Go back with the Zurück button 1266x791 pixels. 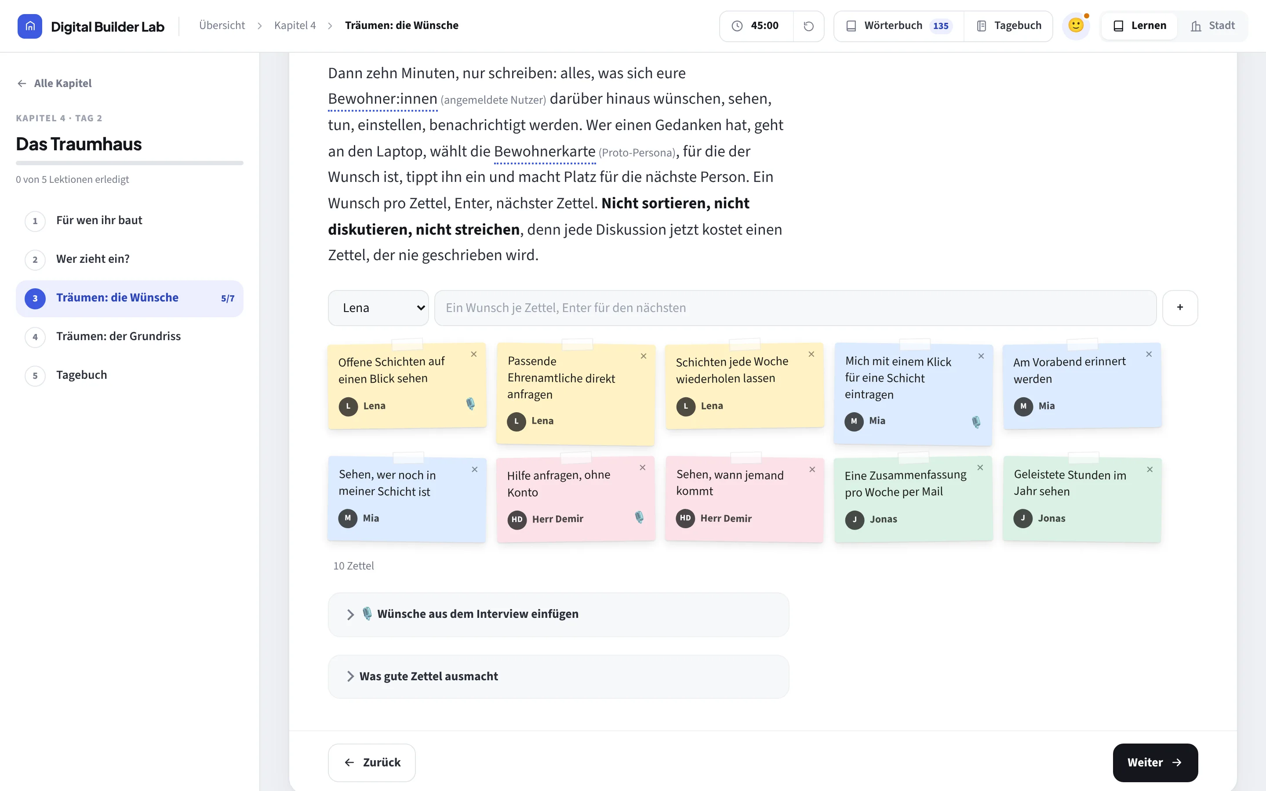click(371, 763)
